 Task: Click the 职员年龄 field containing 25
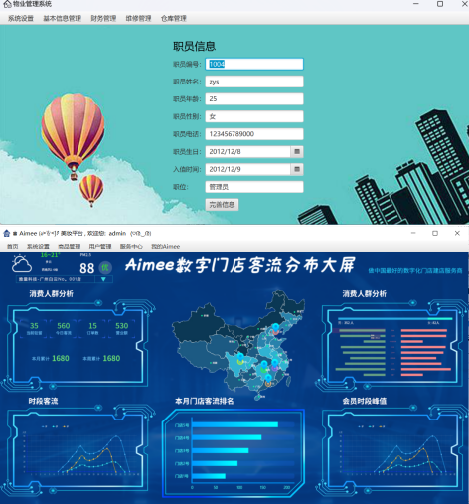[254, 99]
